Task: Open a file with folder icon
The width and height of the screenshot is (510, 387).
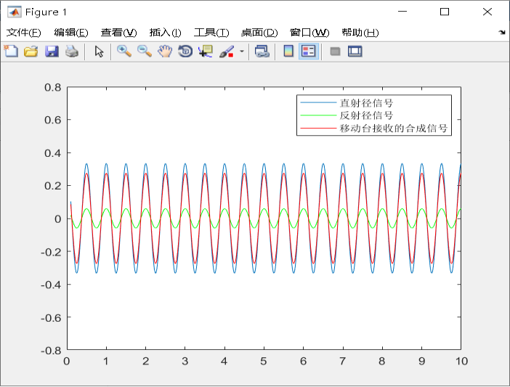Action: point(31,52)
